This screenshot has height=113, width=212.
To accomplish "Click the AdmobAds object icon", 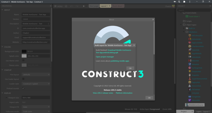I will (190, 39).
